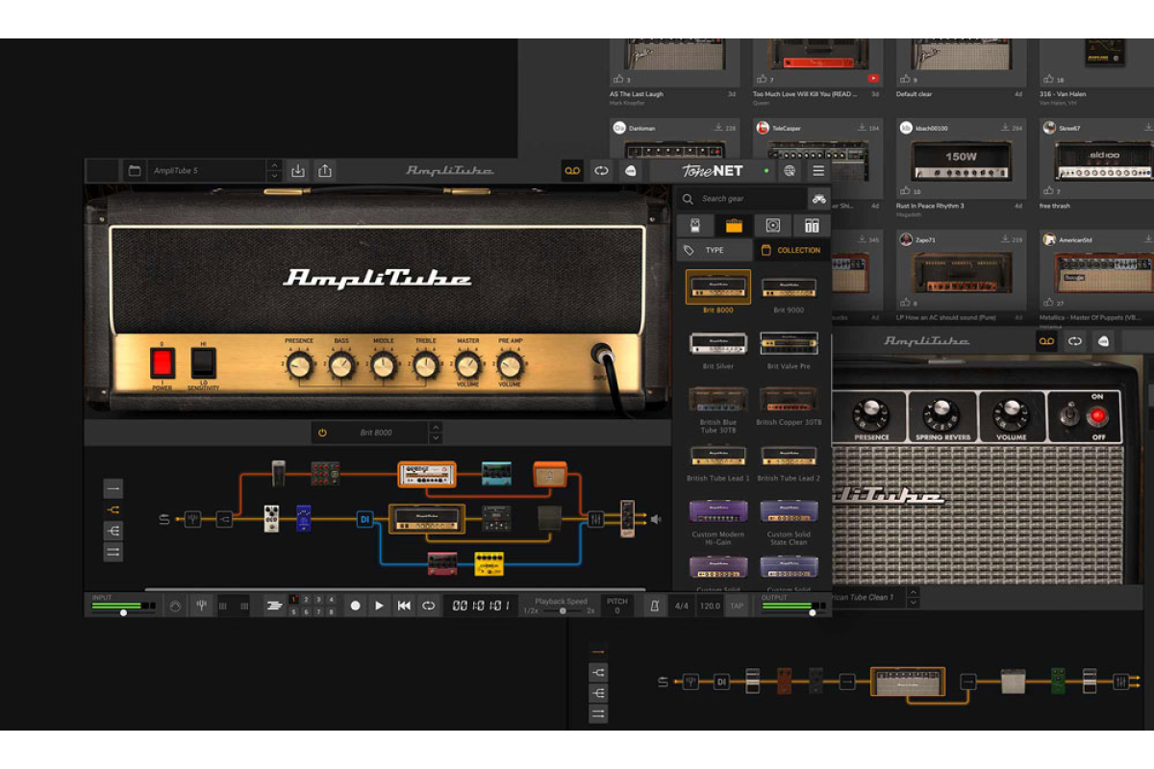Open the preset folder browser icon
This screenshot has width=1154, height=769.
[x=135, y=171]
